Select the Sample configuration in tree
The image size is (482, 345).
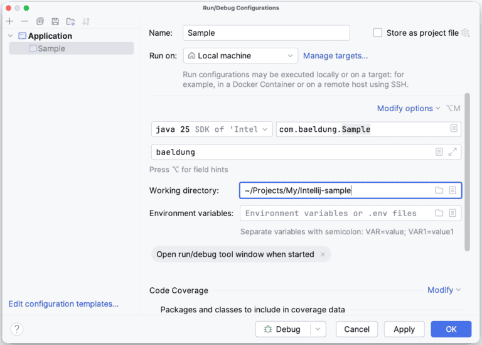point(72,48)
